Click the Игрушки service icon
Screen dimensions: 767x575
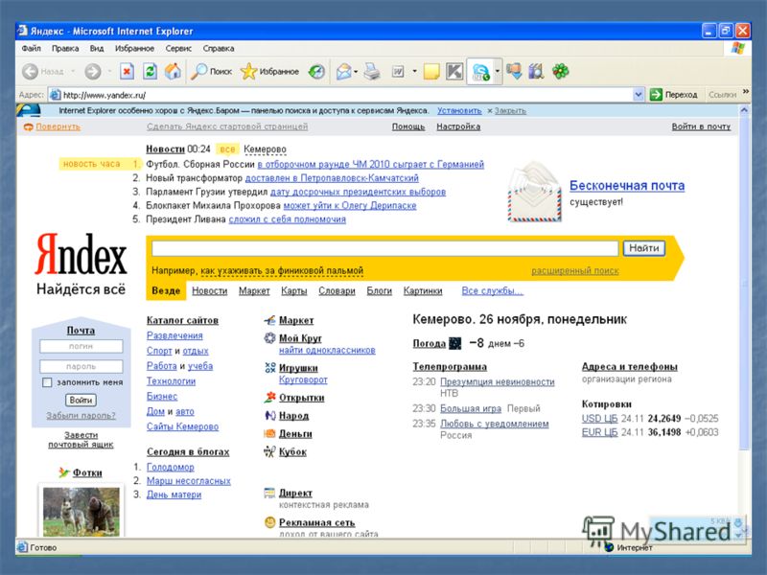269,367
